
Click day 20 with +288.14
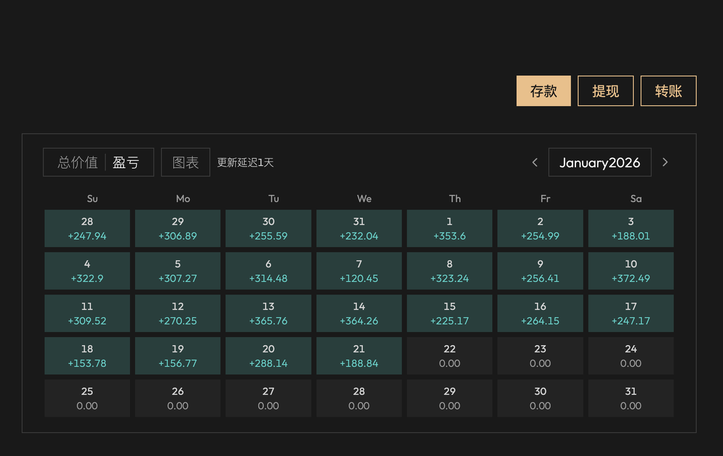tap(269, 356)
